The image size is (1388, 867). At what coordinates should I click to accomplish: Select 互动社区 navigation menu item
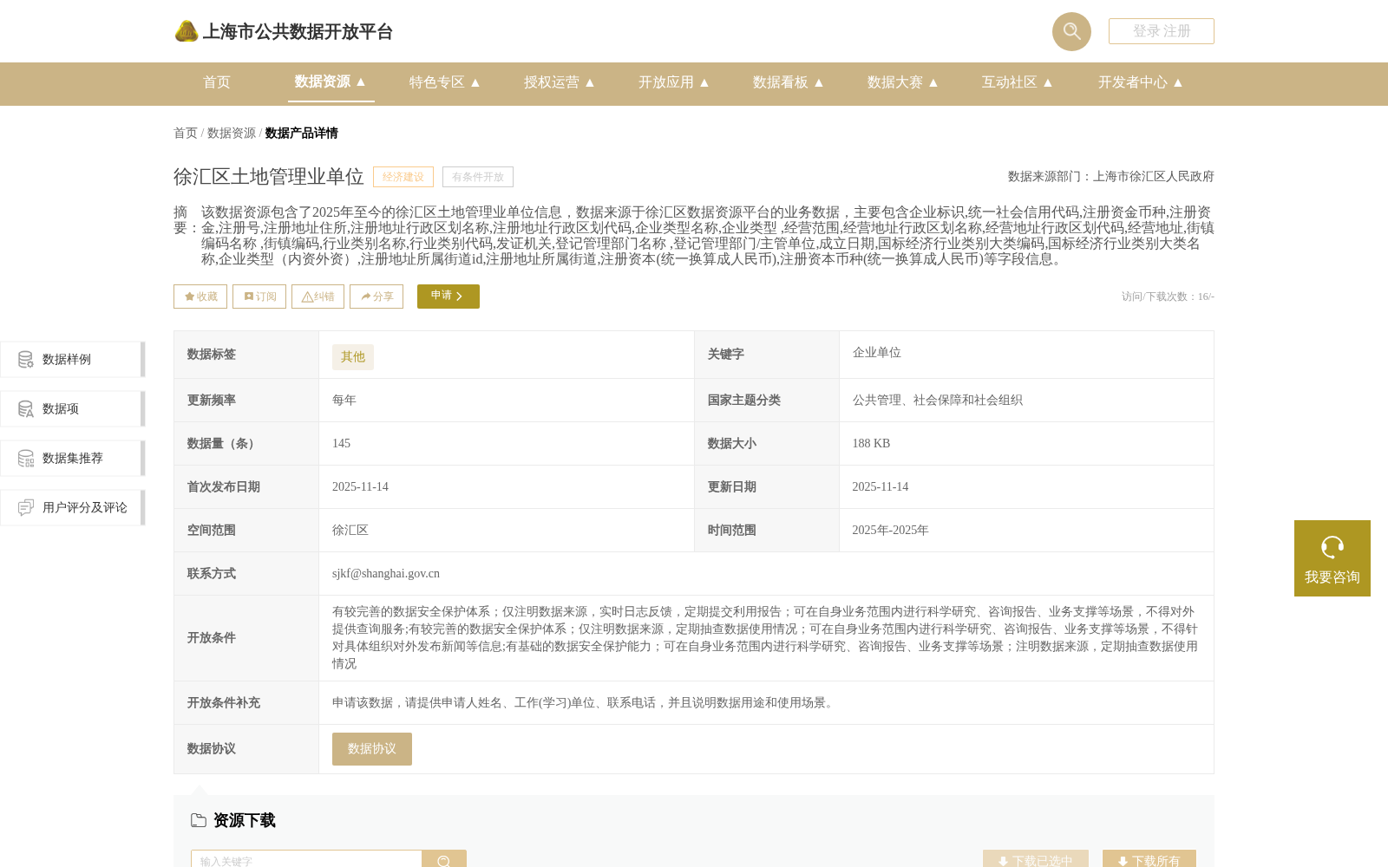tap(1010, 82)
